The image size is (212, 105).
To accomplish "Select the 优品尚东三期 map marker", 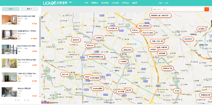I will pyautogui.click(x=205, y=95).
